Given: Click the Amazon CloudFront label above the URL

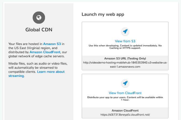Looking at the screenshot, I should point(125,110).
